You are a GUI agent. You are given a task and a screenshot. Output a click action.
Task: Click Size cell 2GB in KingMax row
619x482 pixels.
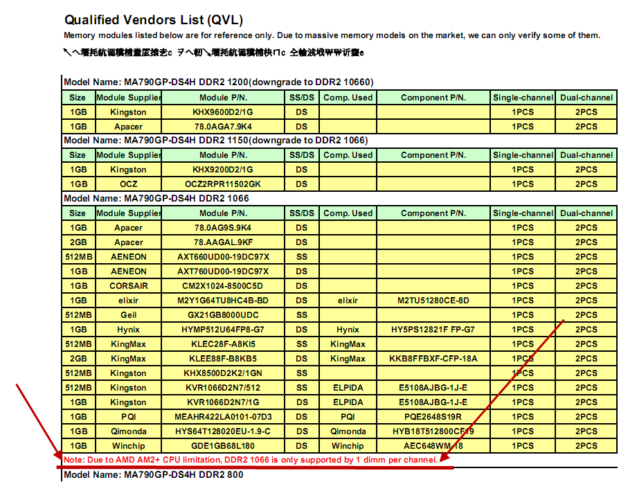pos(78,359)
